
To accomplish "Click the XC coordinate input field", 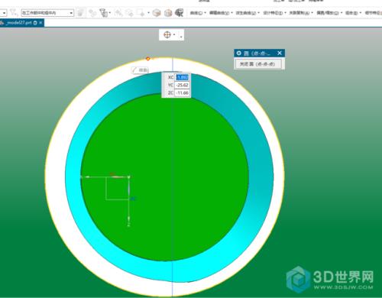I will [182, 77].
